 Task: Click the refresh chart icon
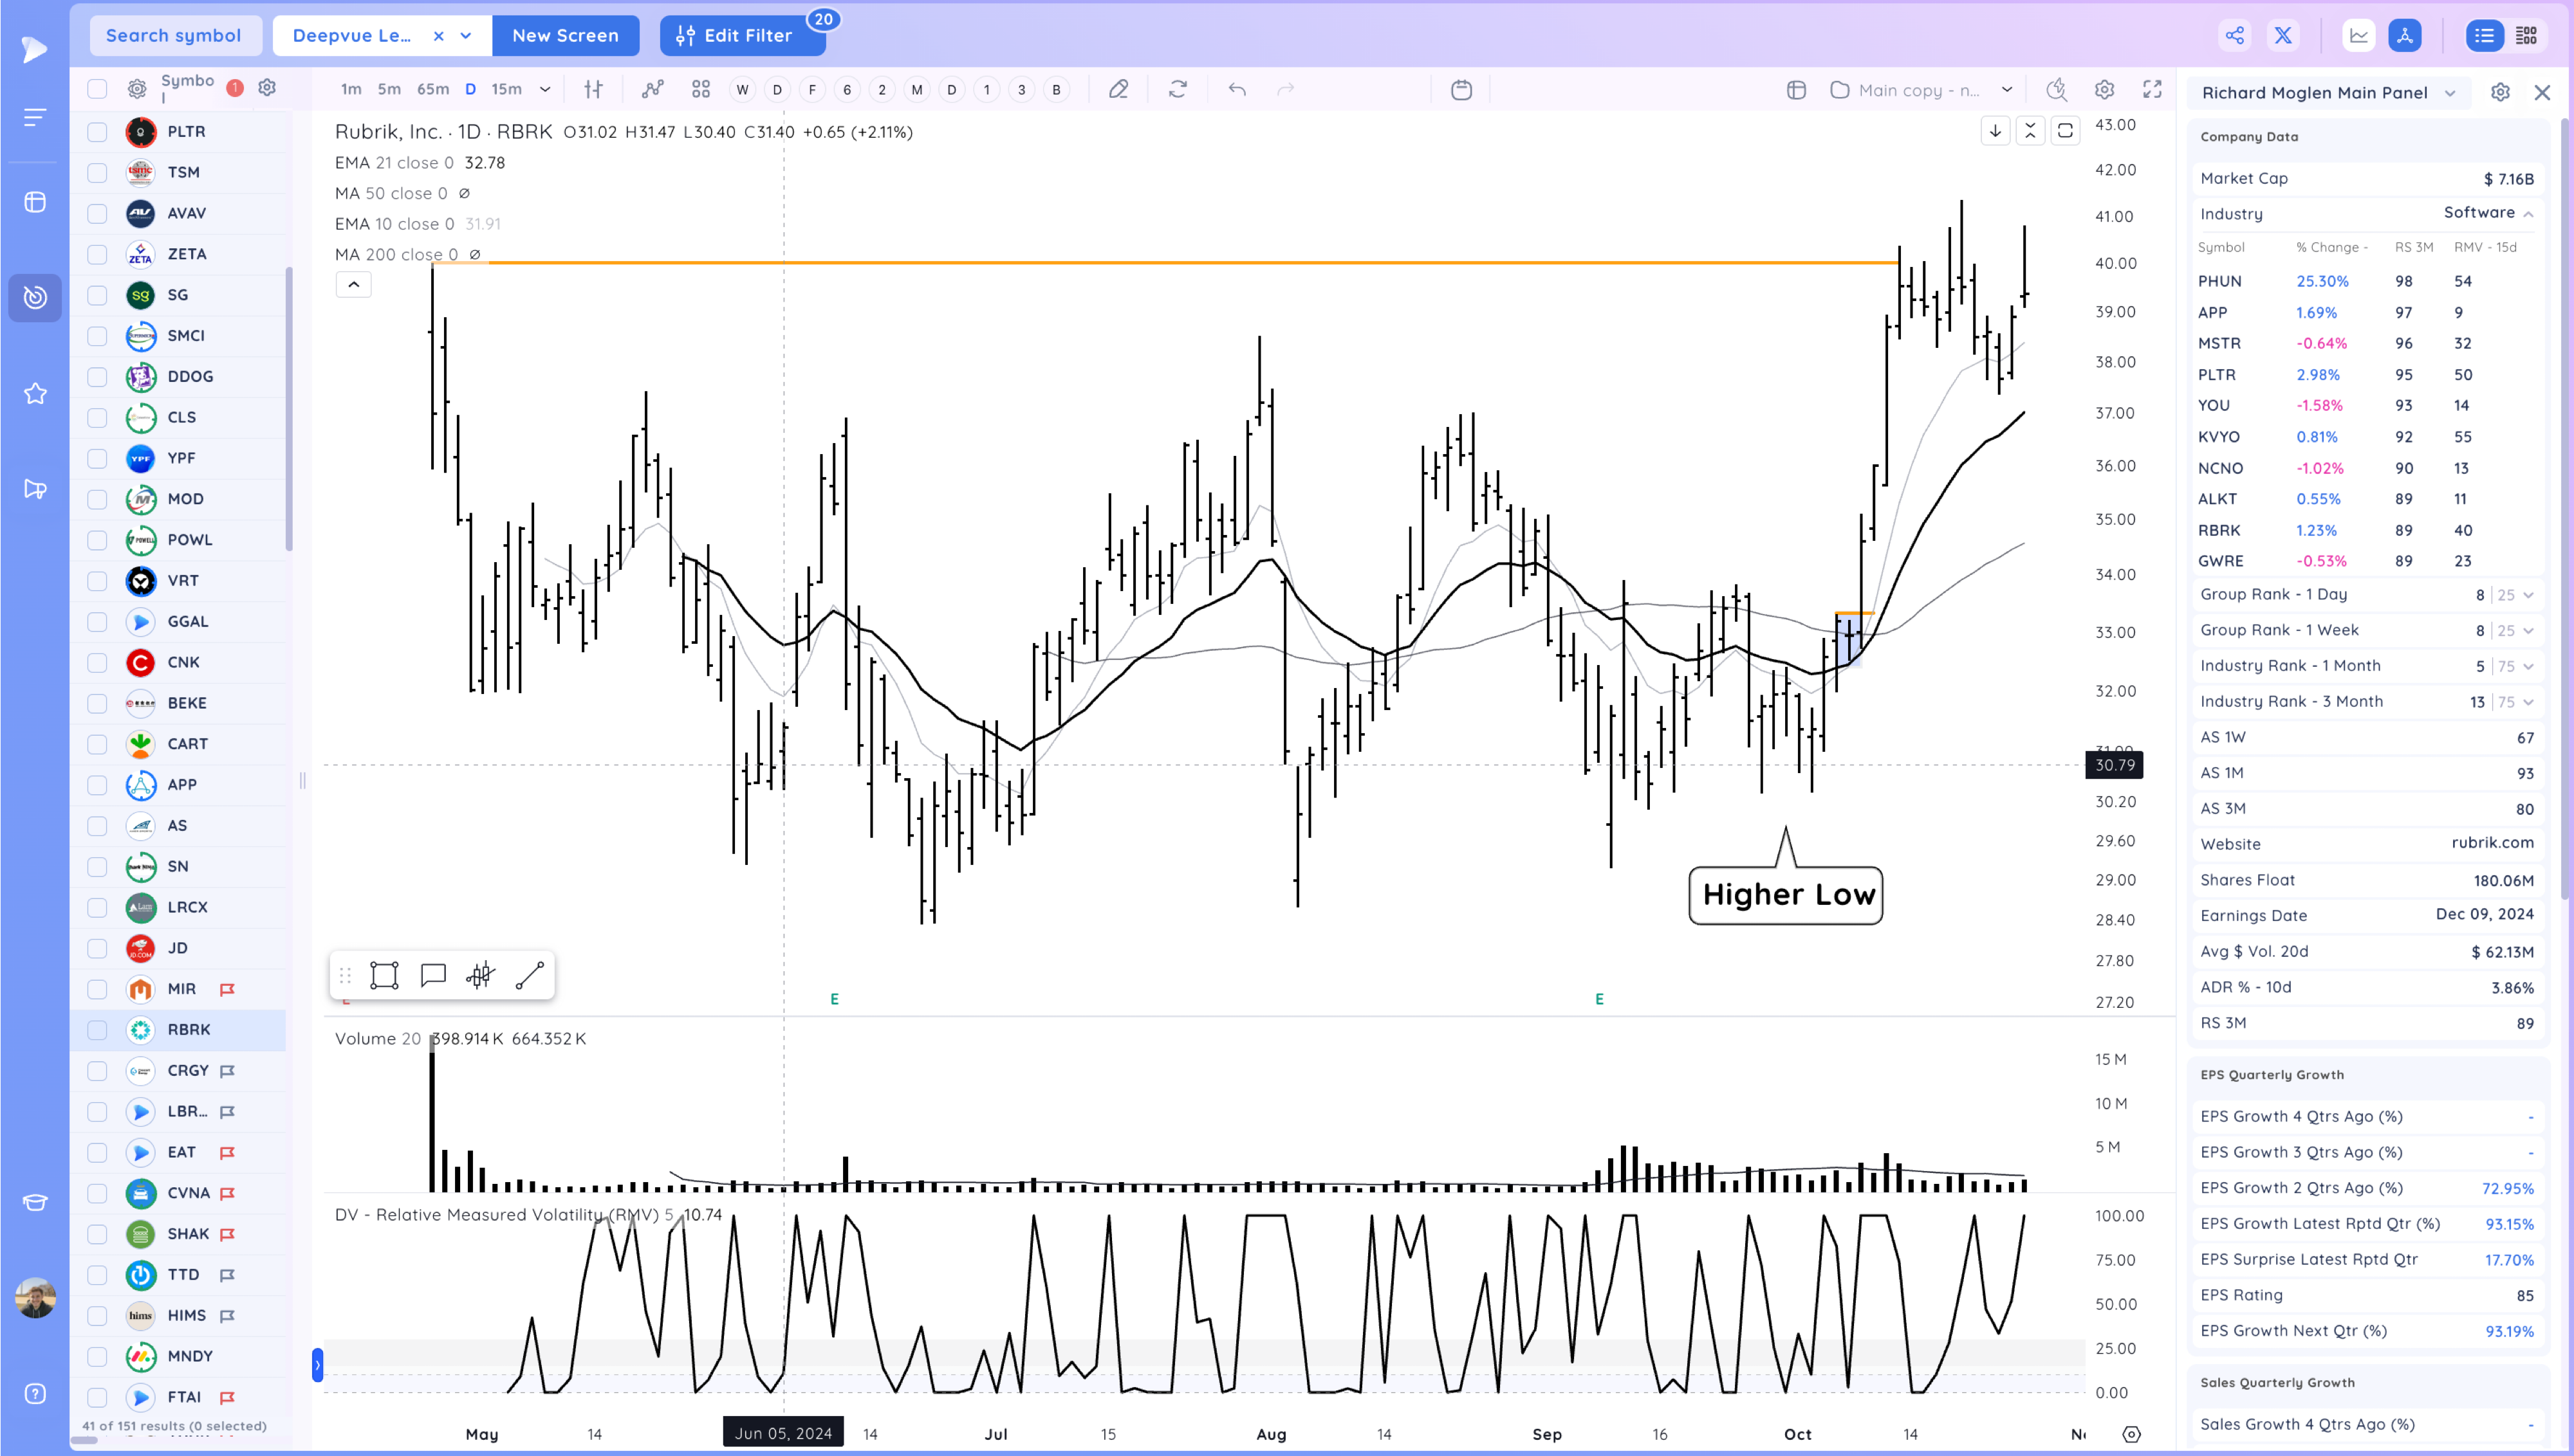coord(1178,90)
